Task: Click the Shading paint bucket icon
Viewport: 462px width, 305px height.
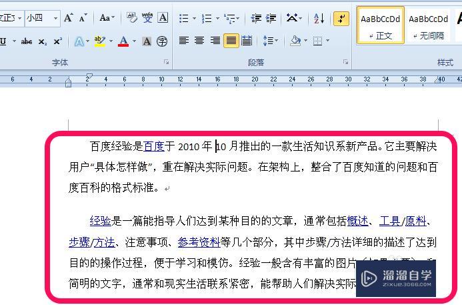Action: tap(295, 41)
